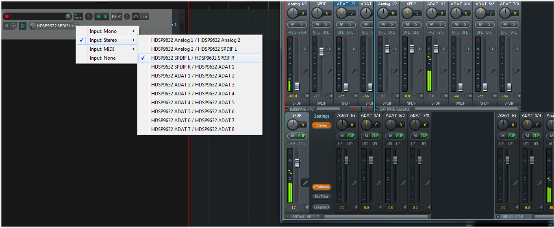The image size is (554, 228).
Task: Select HDSP9632 ADAT 1 / HDSP9632 ADAT 2
Action: [x=200, y=76]
